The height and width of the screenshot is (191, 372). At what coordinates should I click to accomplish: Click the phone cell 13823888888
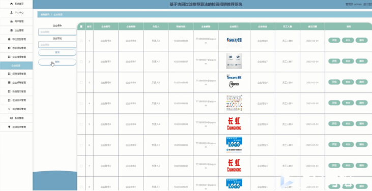(x=181, y=41)
